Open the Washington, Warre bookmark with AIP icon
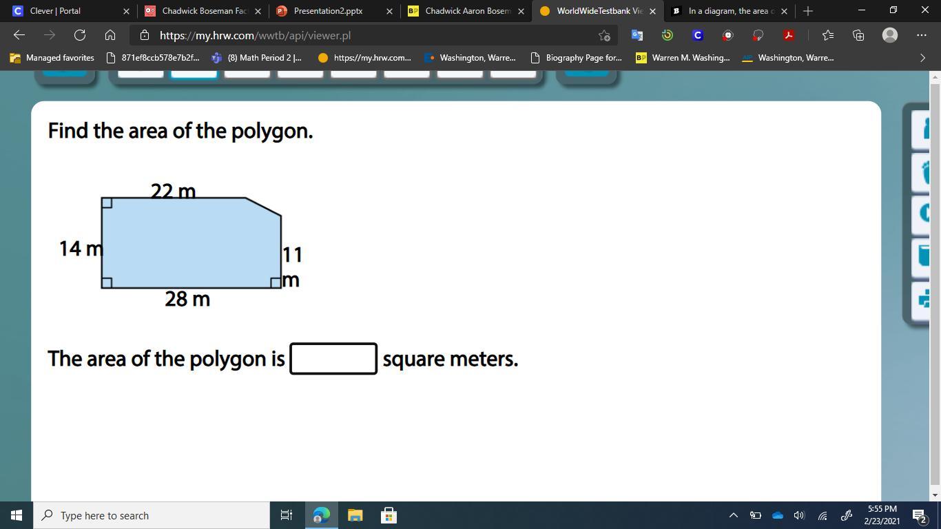The height and width of the screenshot is (529, 941). pyautogui.click(x=788, y=58)
